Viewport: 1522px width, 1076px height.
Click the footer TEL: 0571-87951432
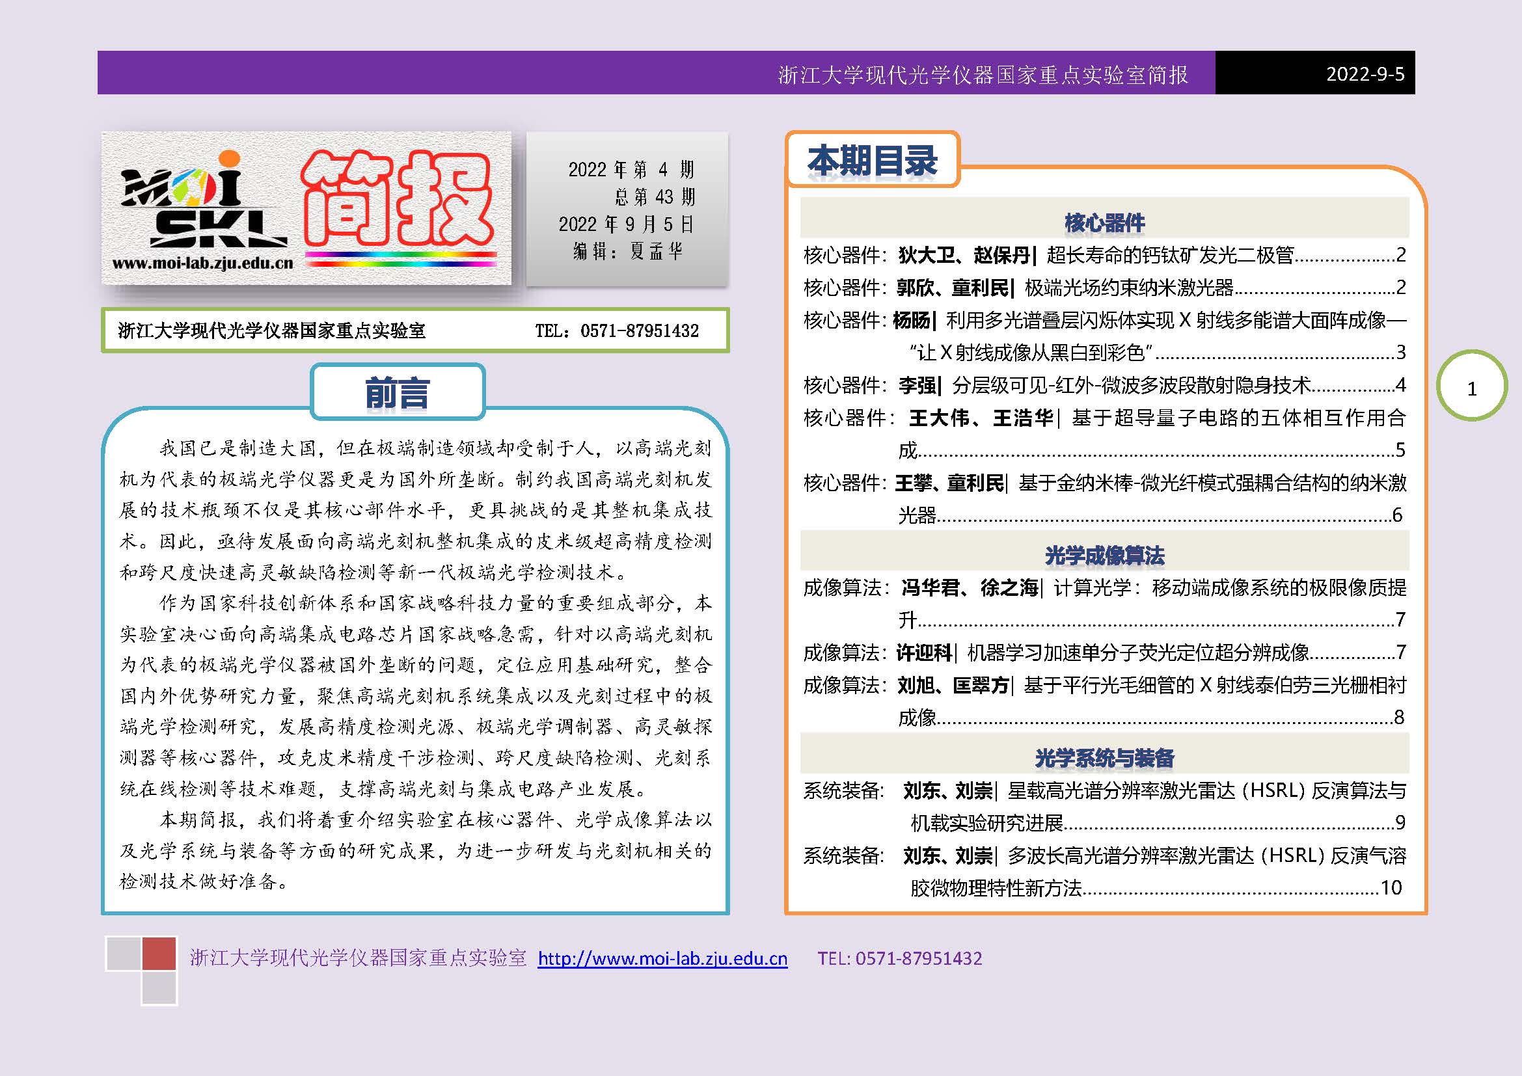(x=899, y=959)
